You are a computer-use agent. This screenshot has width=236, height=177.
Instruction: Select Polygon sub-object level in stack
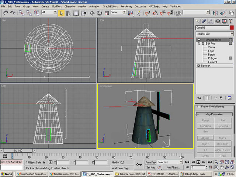pyautogui.click(x=212, y=58)
